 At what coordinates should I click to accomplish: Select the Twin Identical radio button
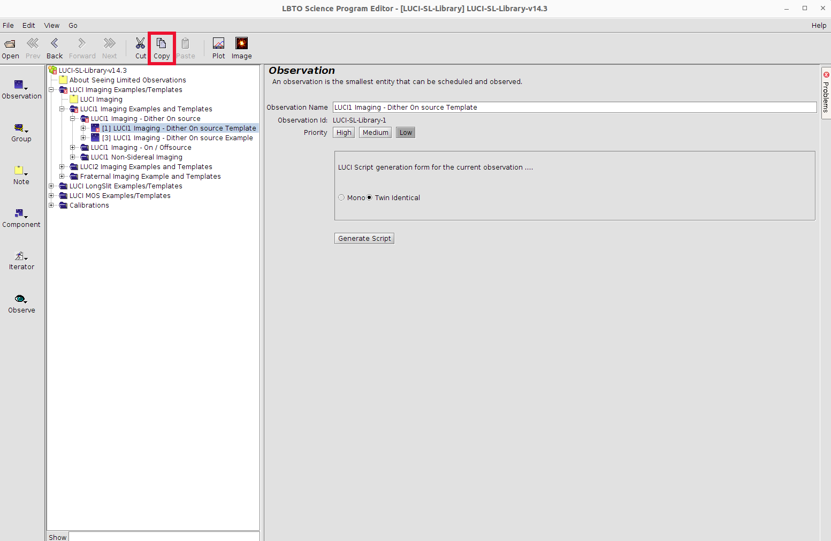369,197
